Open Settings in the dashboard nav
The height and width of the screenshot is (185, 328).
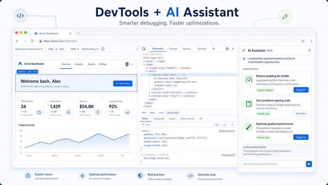click(x=103, y=64)
